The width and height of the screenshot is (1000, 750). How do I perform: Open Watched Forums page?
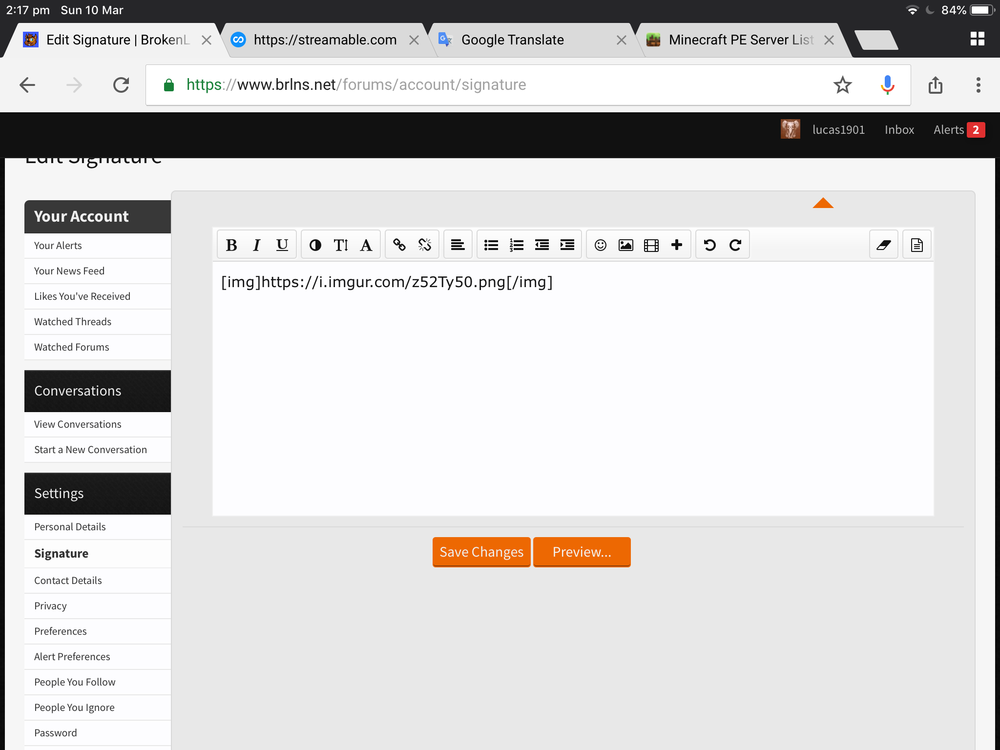click(x=98, y=347)
